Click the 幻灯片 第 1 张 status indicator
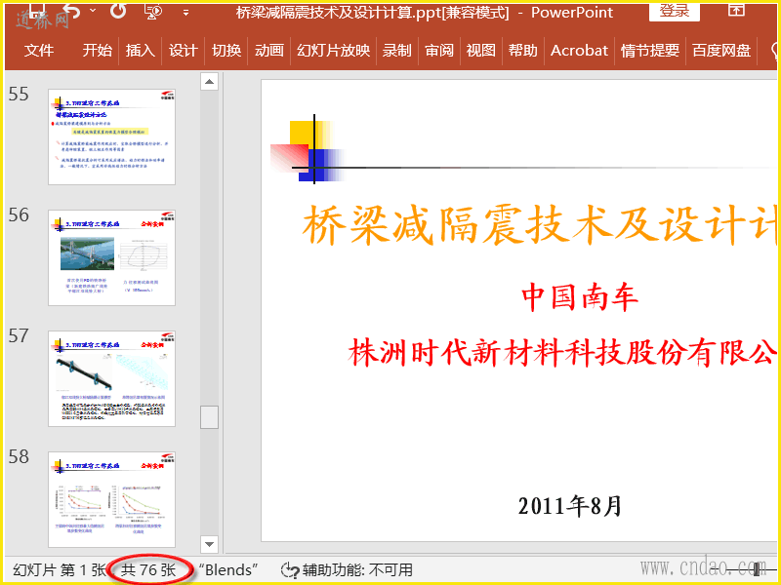This screenshot has width=781, height=585. [60, 569]
